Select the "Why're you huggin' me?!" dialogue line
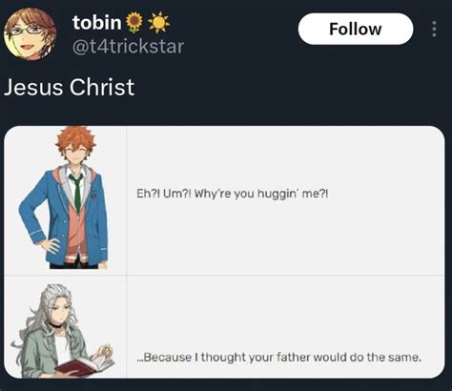 pos(233,194)
